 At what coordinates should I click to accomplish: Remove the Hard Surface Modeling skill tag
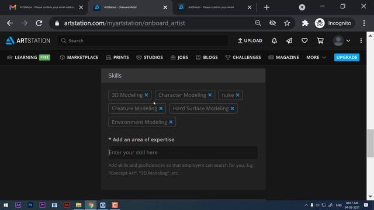pyautogui.click(x=233, y=108)
